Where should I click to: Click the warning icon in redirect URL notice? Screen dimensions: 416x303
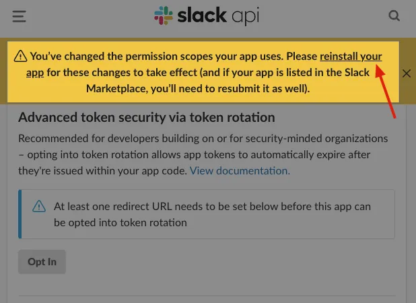coord(40,207)
